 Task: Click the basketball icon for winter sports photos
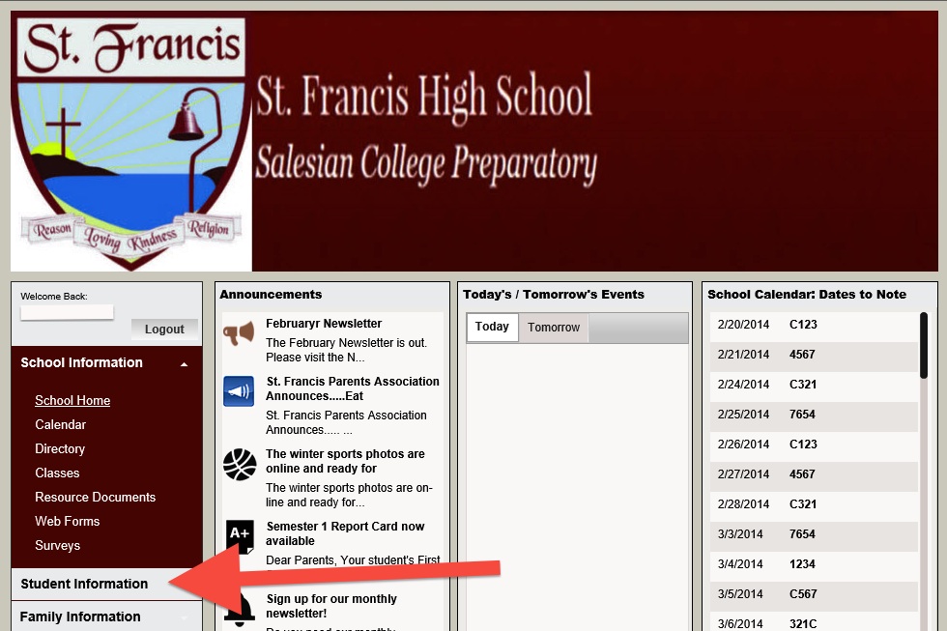[x=240, y=465]
